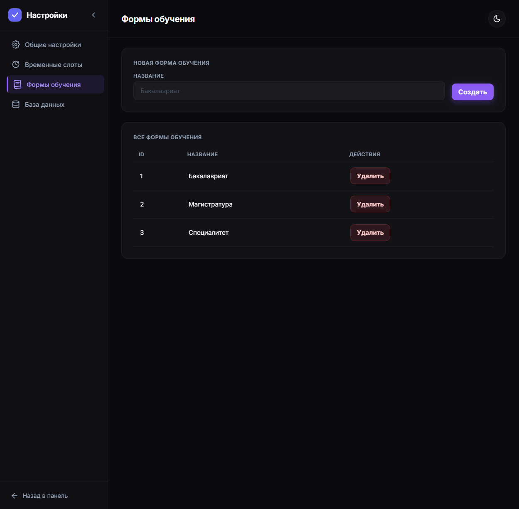Click the Настройки sidebar title
519x509 pixels.
pyautogui.click(x=47, y=15)
